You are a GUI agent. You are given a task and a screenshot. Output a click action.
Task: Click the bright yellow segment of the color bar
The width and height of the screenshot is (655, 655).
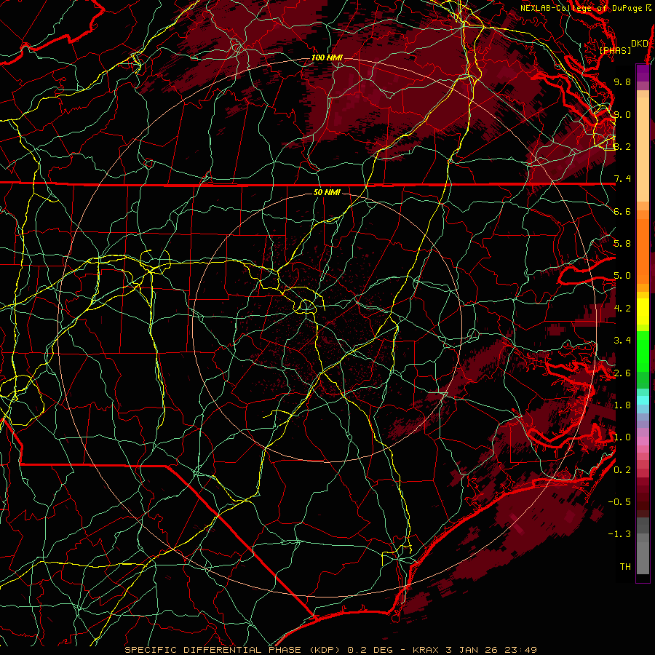click(643, 311)
